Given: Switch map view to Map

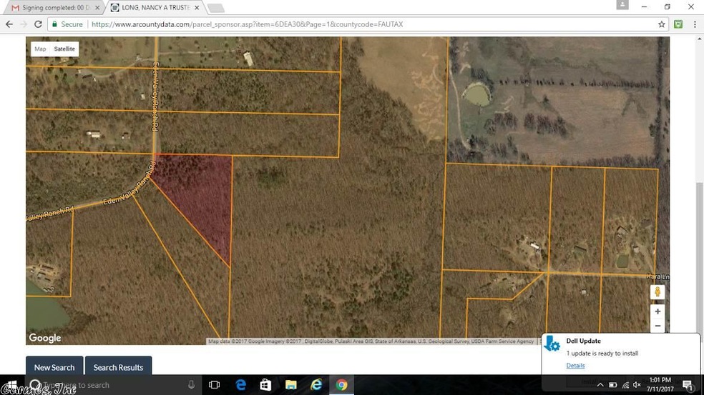Looking at the screenshot, I should tap(40, 49).
